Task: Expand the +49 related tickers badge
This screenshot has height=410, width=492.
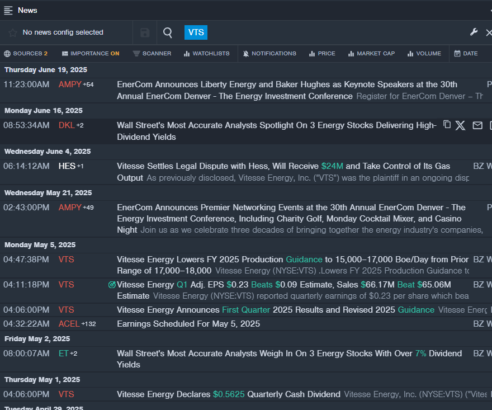Action: 88,208
